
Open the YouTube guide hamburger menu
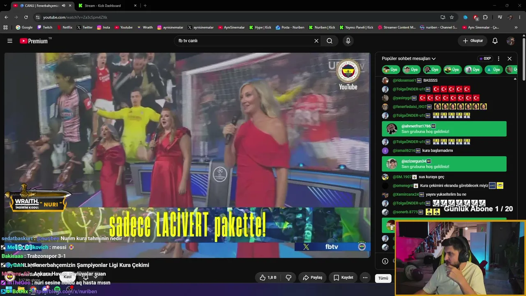[x=10, y=41]
